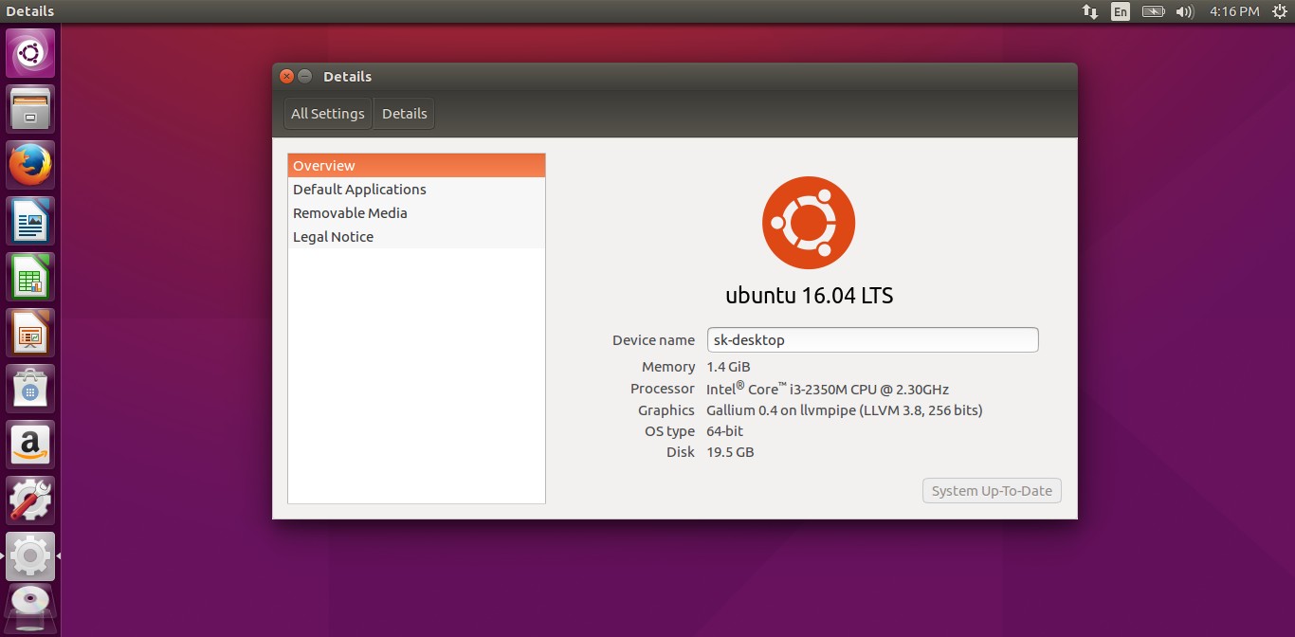Click the OS type value 64-bit

(x=725, y=431)
